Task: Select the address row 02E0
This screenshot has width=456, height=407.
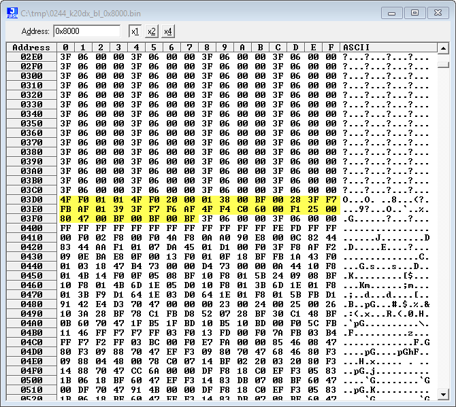Action: (31, 56)
